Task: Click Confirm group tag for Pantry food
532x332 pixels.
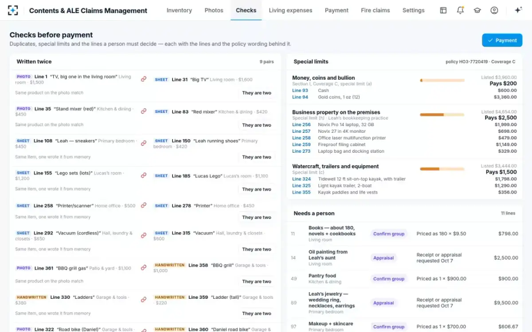Action: [389, 279]
